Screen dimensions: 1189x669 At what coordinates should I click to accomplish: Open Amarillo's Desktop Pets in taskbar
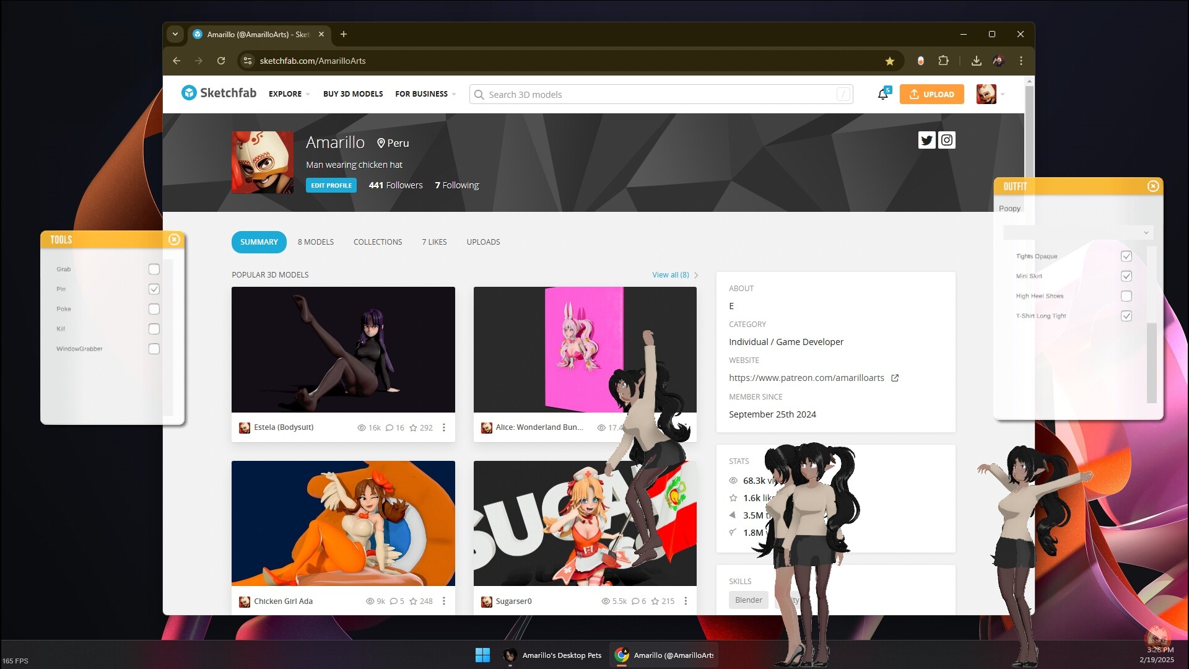click(x=552, y=655)
